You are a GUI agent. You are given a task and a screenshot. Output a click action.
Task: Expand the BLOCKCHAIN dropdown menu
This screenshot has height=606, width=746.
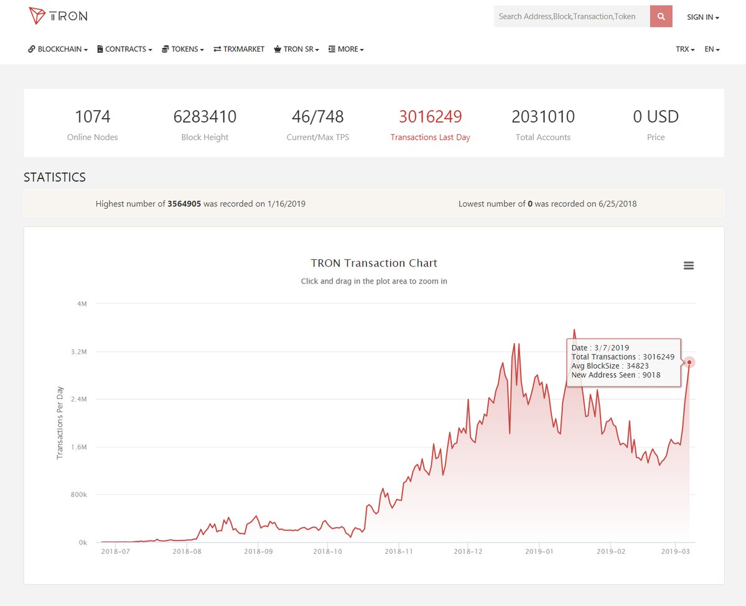(58, 49)
